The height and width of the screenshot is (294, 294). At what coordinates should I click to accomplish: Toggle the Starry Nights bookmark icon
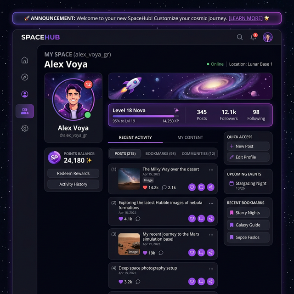click(x=232, y=213)
